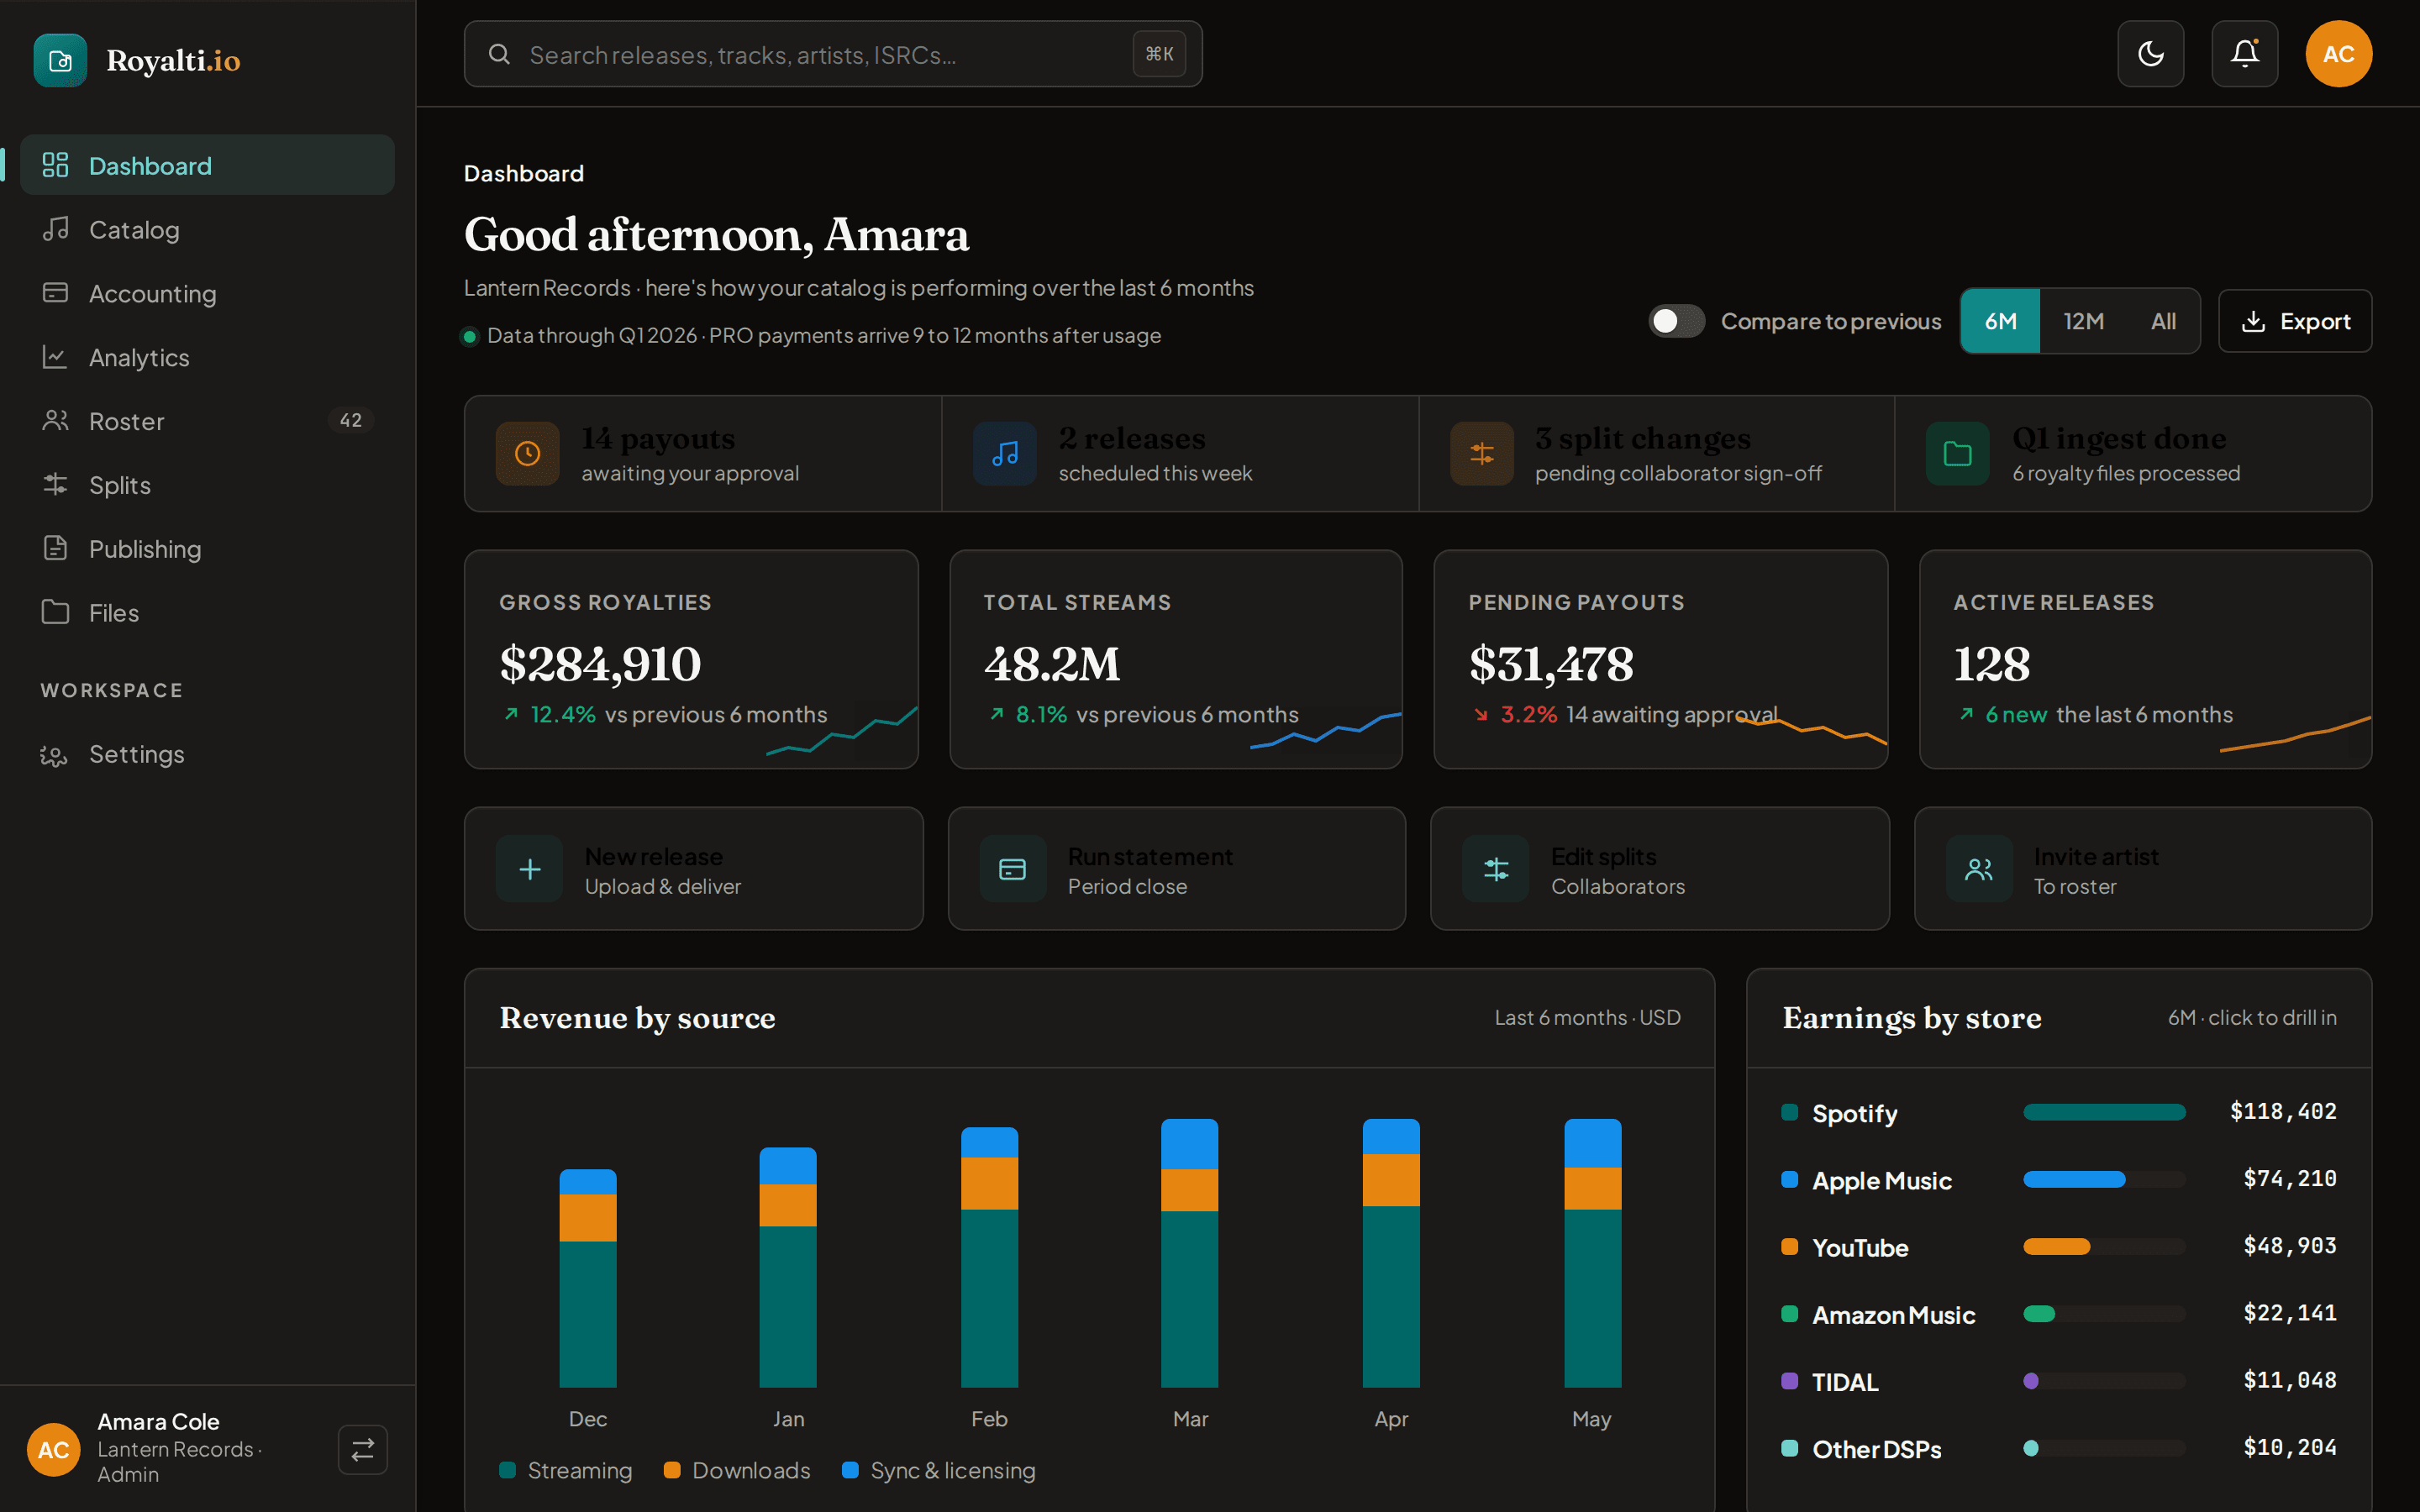
Task: Click the Royalti.io logo icon
Action: (60, 60)
